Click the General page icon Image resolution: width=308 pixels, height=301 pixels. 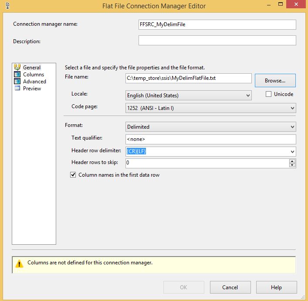(x=17, y=67)
